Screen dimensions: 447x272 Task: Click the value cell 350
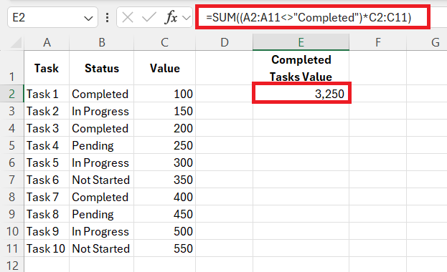(164, 180)
